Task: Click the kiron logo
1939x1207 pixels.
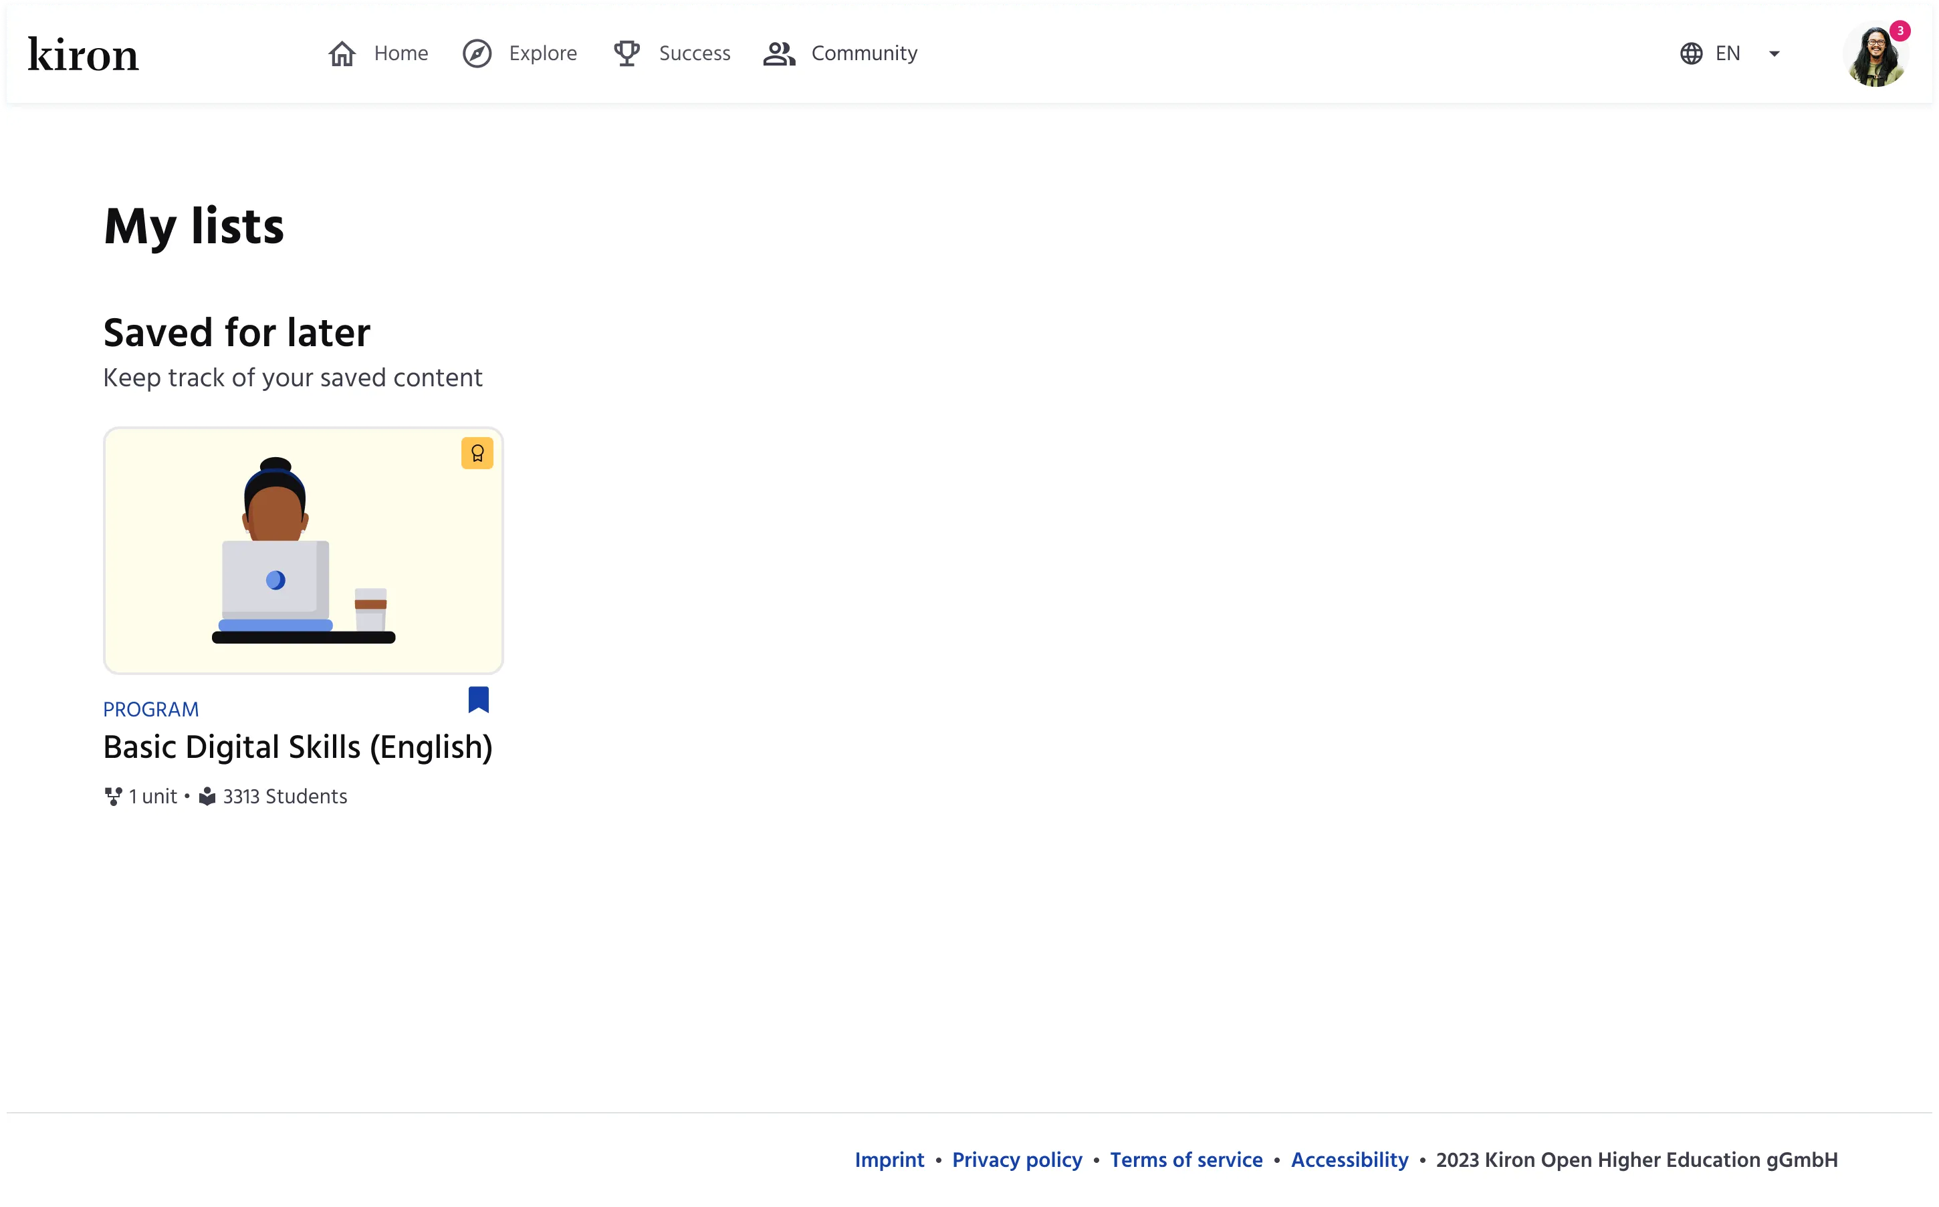Action: tap(83, 53)
